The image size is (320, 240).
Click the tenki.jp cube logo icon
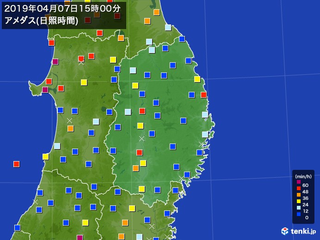coord(285,231)
